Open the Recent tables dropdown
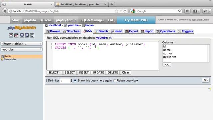Image resolution: width=213 pixels, height=120 pixels. [22, 44]
